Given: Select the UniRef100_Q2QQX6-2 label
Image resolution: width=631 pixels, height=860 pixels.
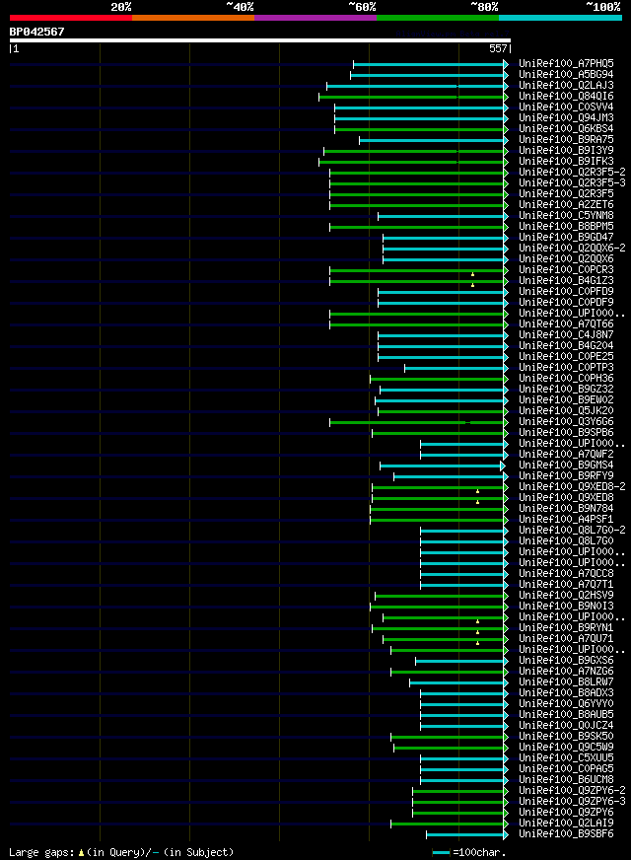Looking at the screenshot, I should click(573, 248).
